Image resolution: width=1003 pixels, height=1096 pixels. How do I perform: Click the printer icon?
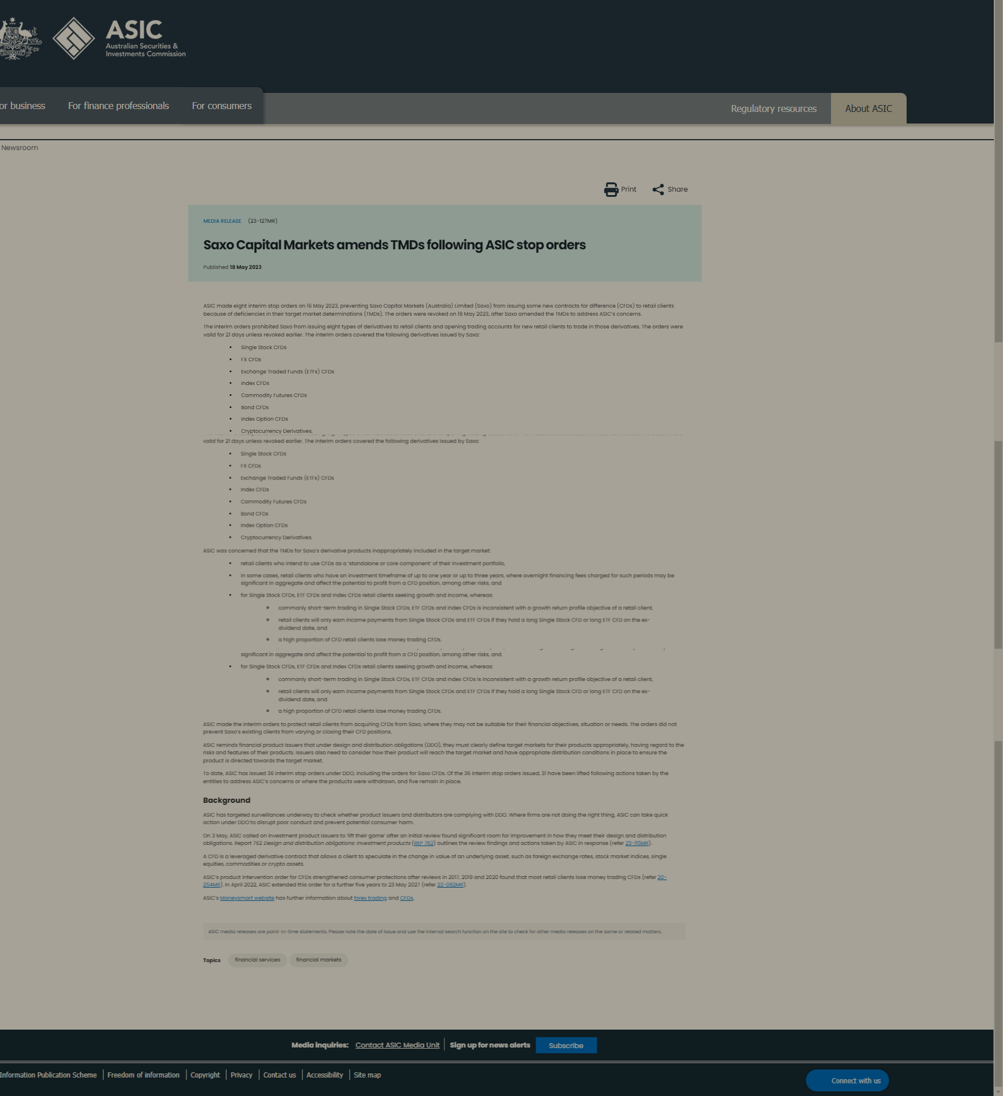coord(611,189)
